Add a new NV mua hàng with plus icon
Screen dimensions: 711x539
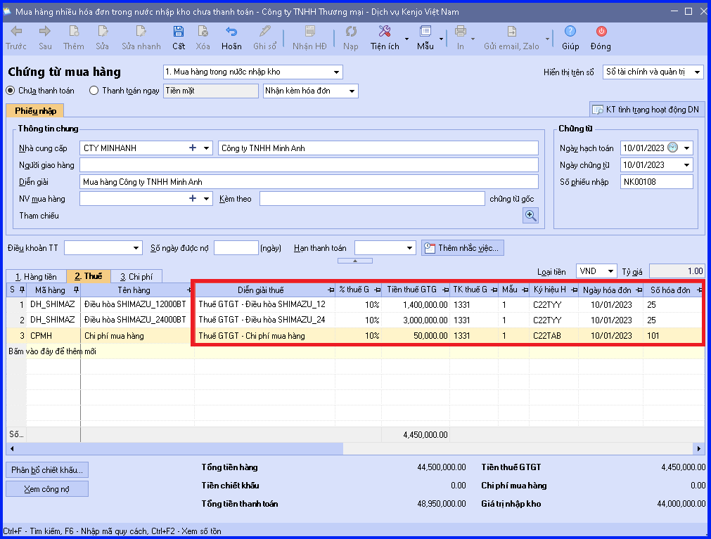tap(193, 198)
